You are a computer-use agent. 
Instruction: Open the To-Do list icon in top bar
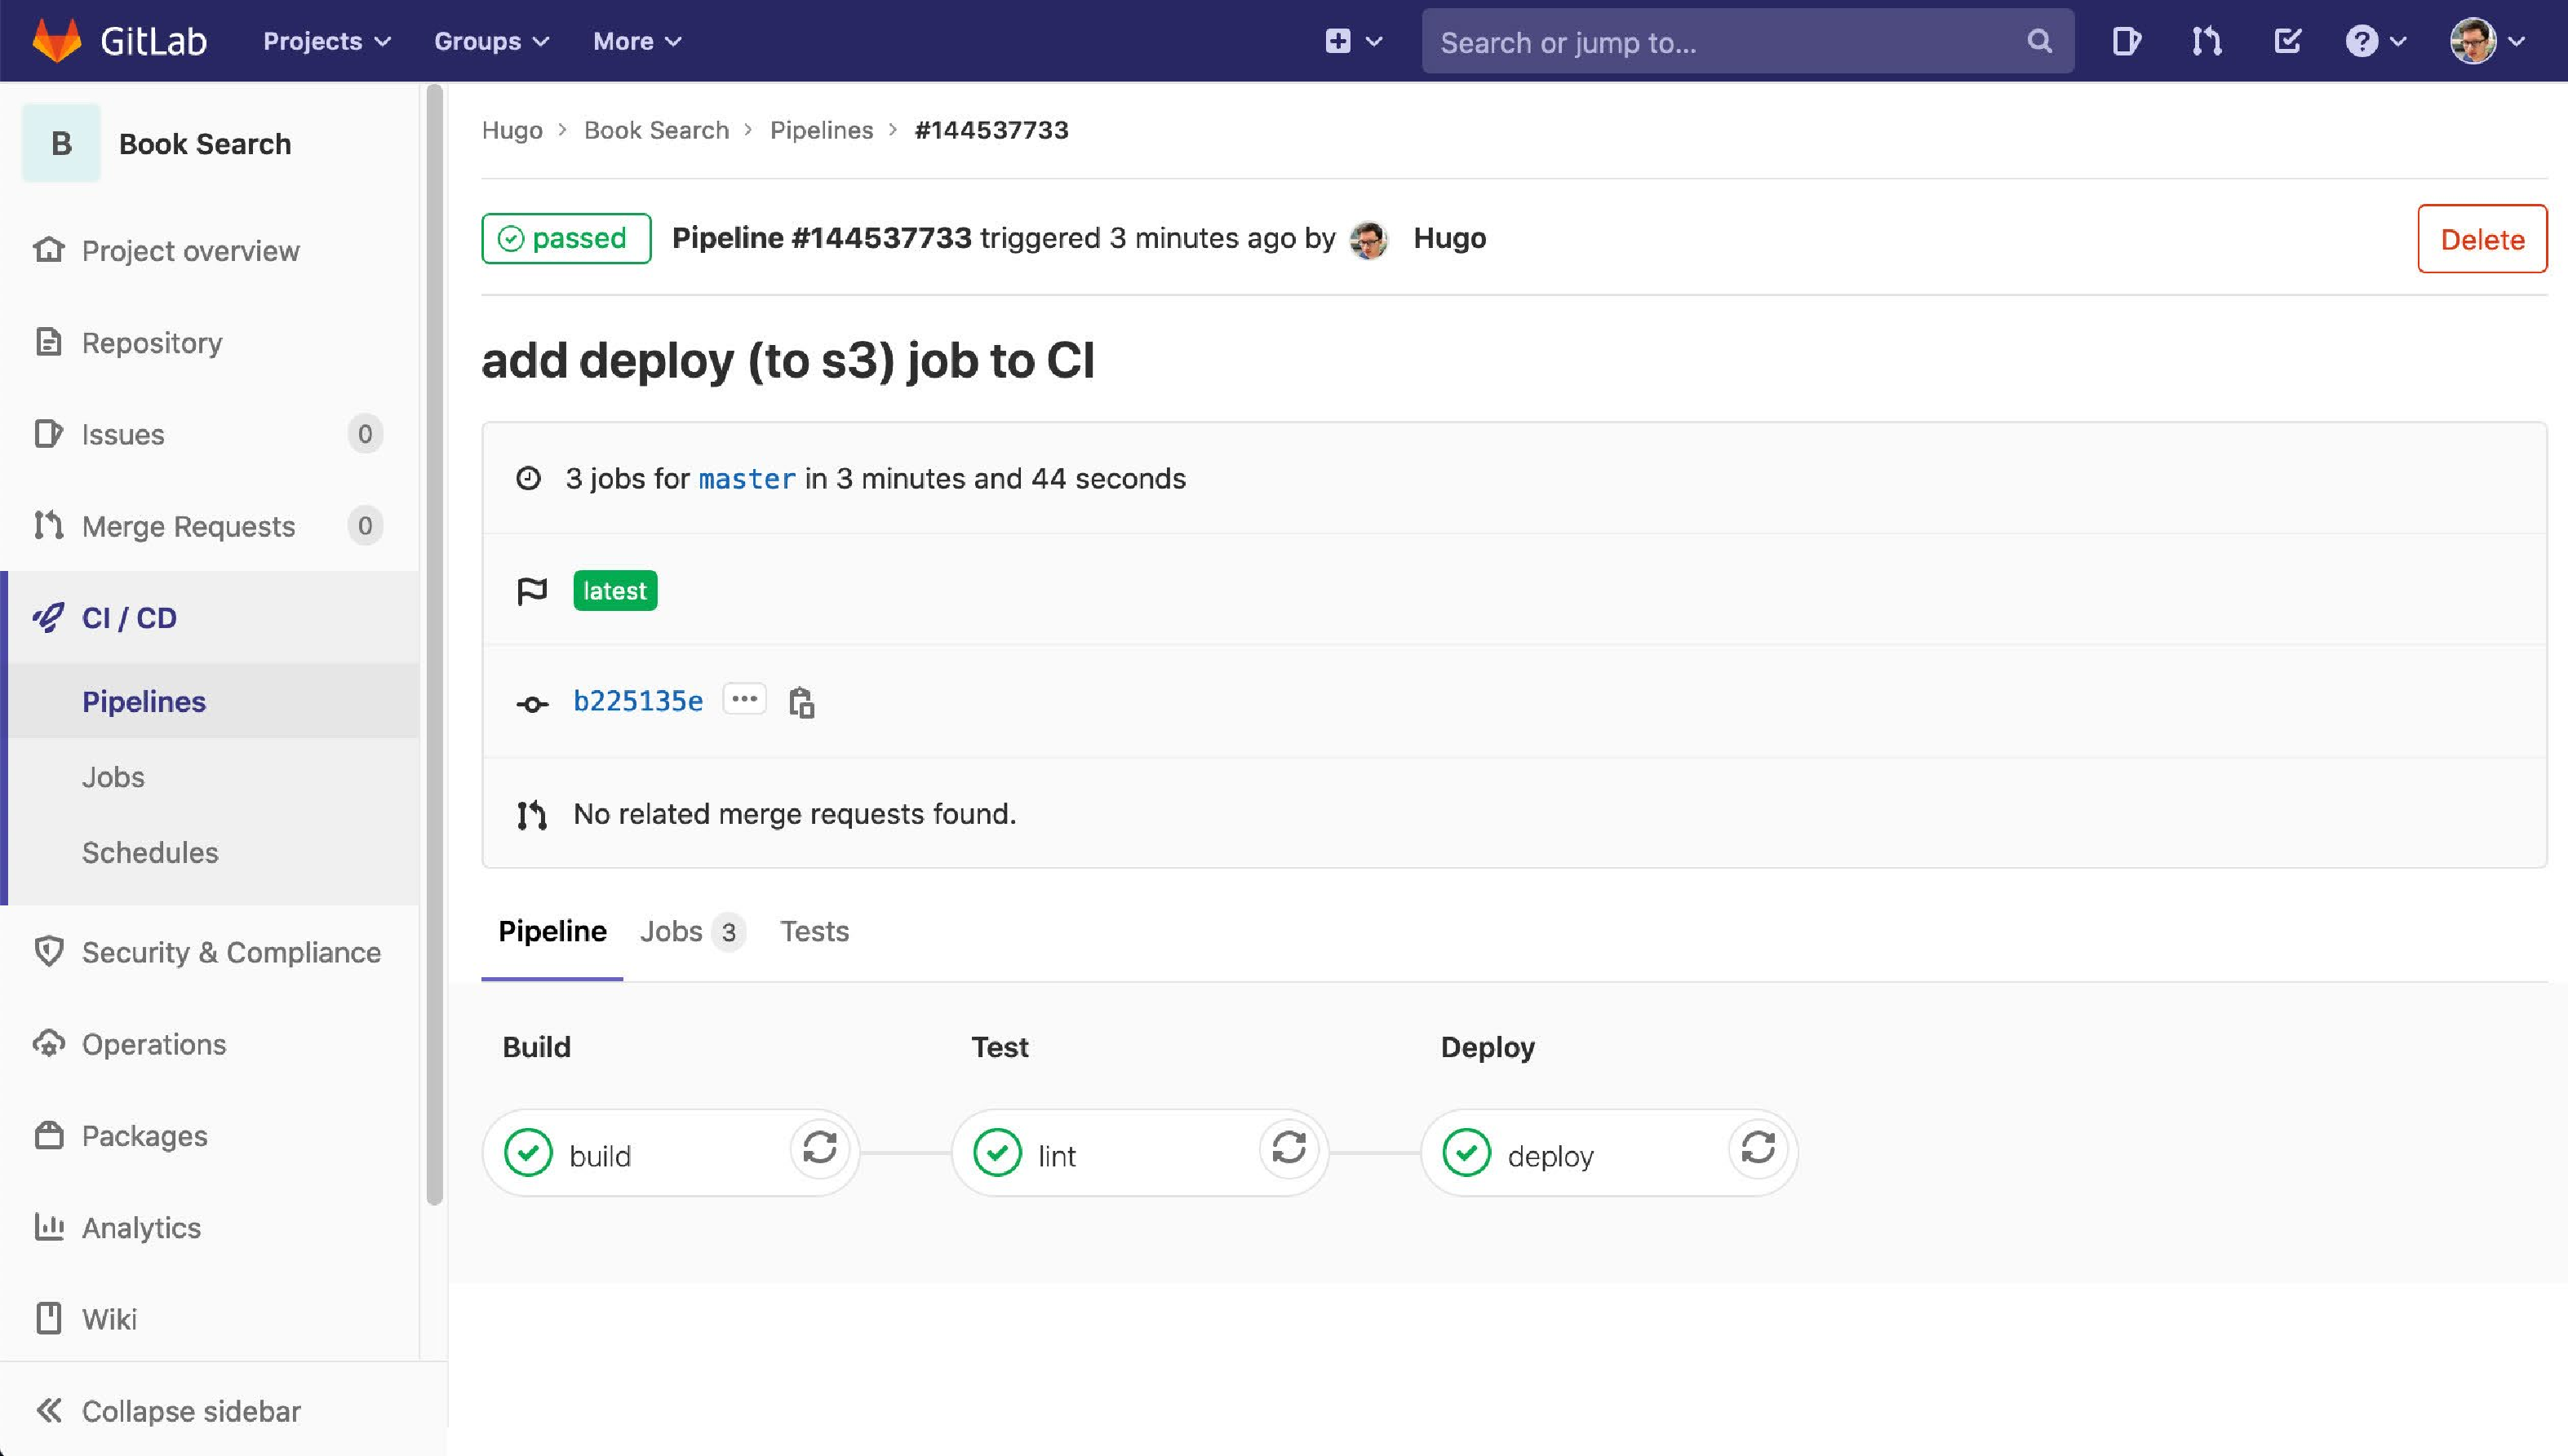[x=2287, y=41]
